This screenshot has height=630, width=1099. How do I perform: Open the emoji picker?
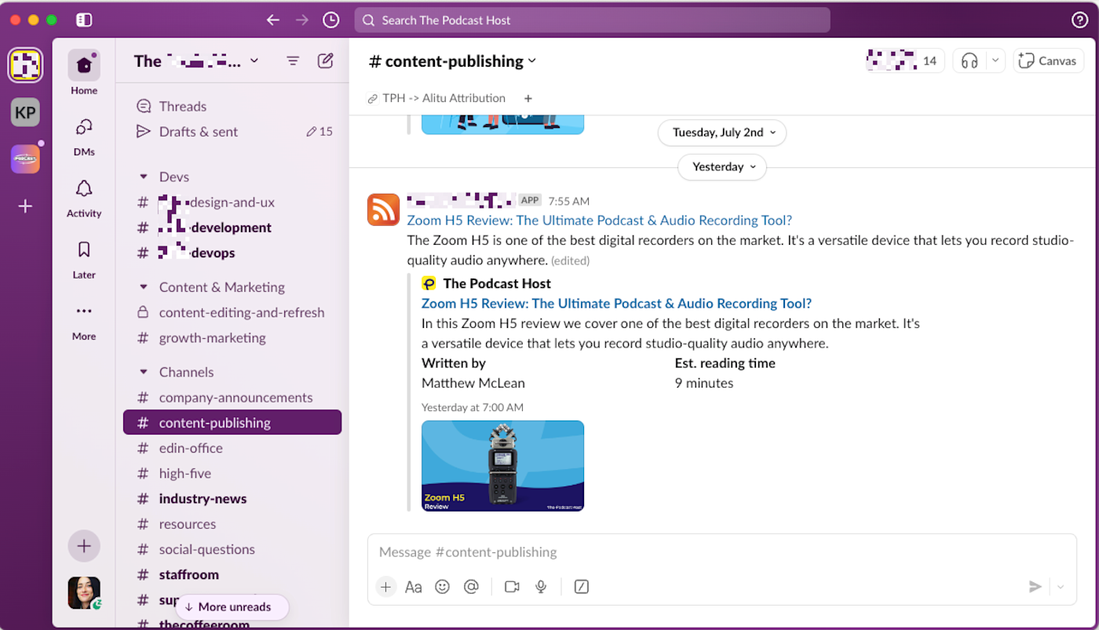point(442,587)
